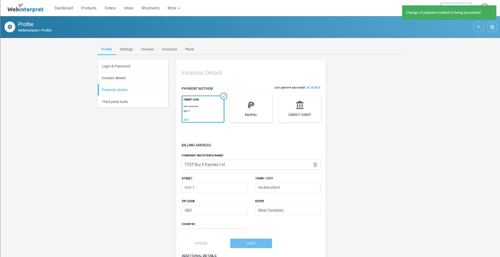Viewport: 500px width, 257px height.
Task: Choose Credit Card payment method card
Action: 203,109
